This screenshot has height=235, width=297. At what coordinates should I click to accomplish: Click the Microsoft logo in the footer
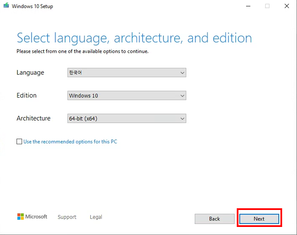[32, 217]
